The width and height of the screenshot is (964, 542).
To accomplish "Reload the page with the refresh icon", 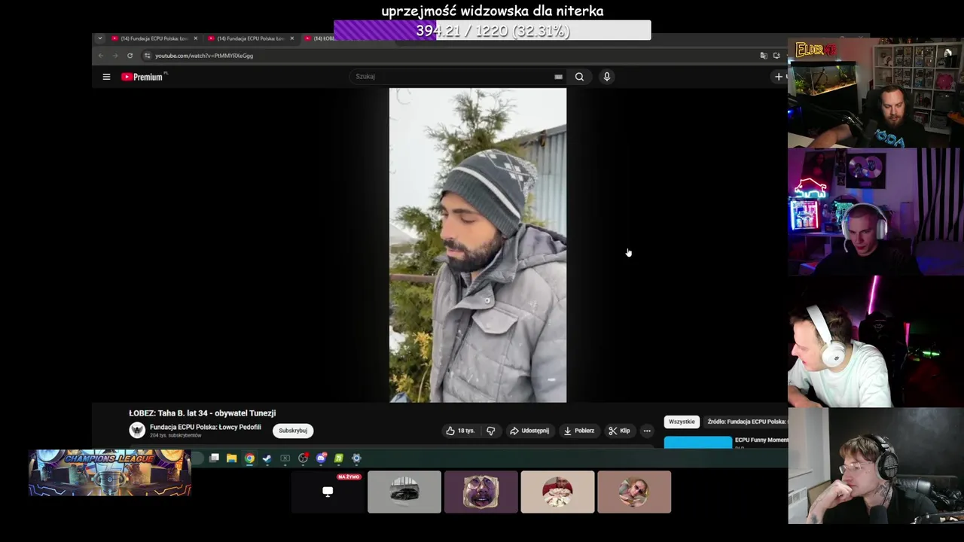I will pos(130,56).
